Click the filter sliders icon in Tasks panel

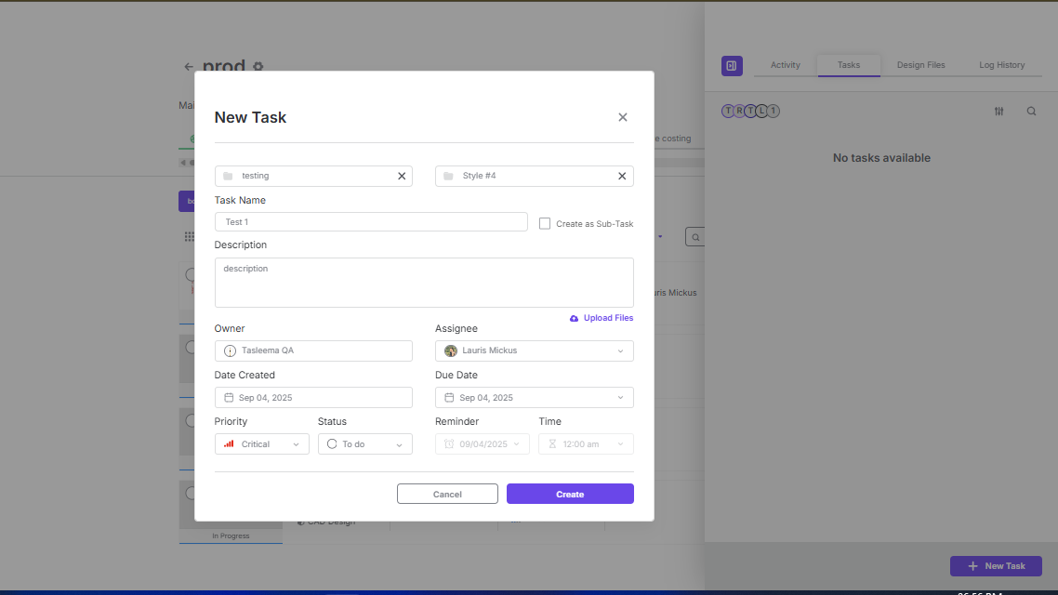click(x=998, y=112)
